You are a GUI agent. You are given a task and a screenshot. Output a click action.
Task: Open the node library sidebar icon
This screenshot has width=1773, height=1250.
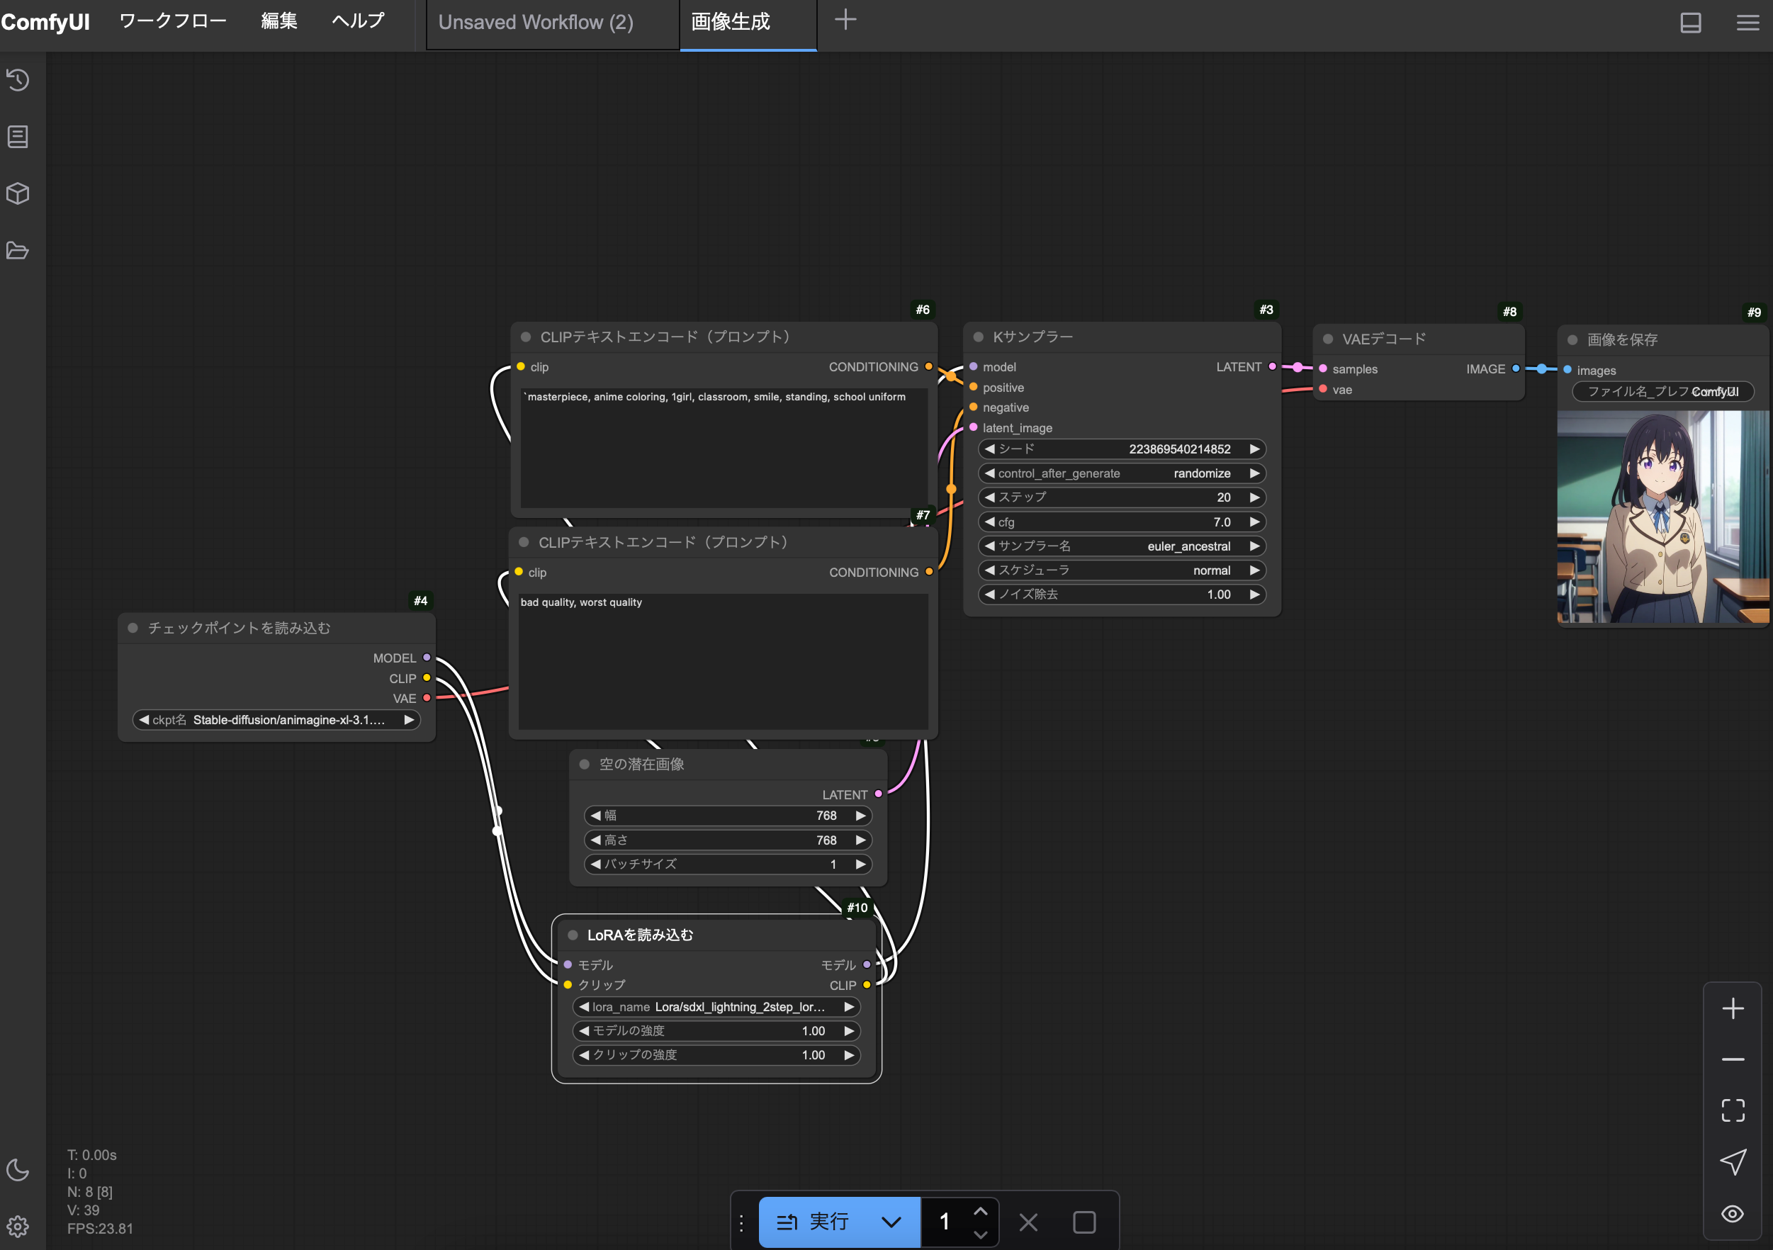pyautogui.click(x=18, y=137)
